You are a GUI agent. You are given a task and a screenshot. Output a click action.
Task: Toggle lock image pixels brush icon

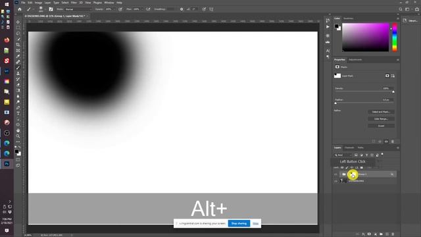347,167
